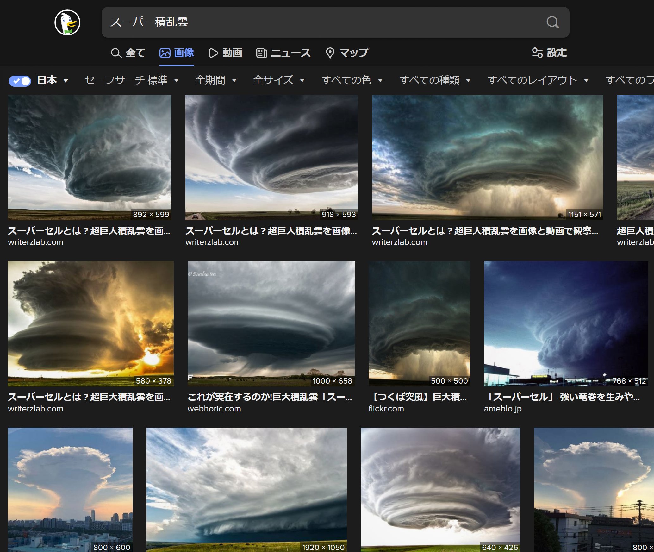Click the magnifying glass search icon

click(552, 22)
